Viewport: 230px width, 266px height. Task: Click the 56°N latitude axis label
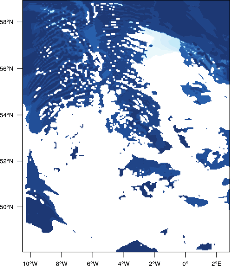6,69
